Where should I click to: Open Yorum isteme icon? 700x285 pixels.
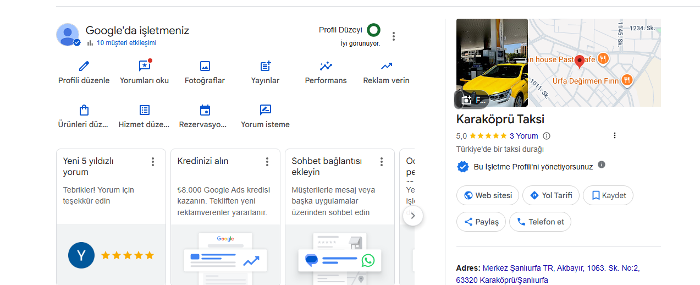point(266,110)
